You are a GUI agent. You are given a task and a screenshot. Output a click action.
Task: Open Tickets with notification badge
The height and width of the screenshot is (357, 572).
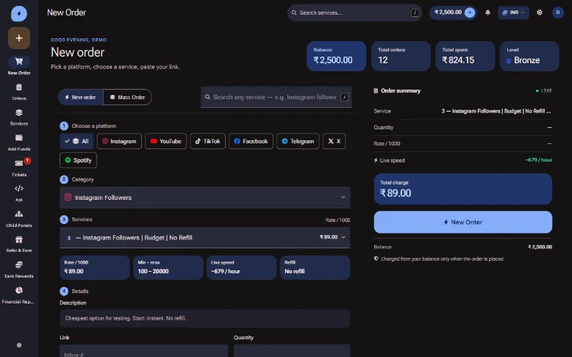19,167
